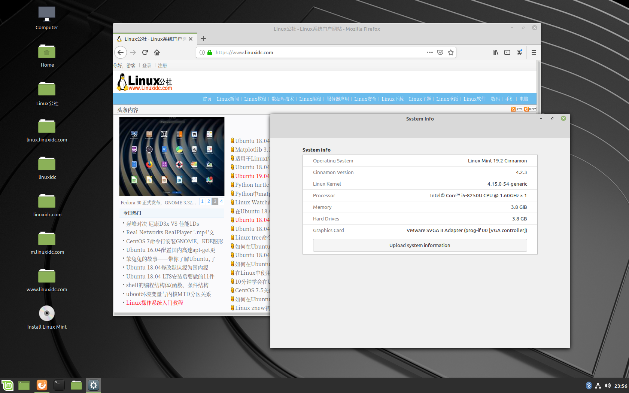The image size is (629, 393).
Task: Select slideshow page 4 button
Action: pyautogui.click(x=221, y=201)
